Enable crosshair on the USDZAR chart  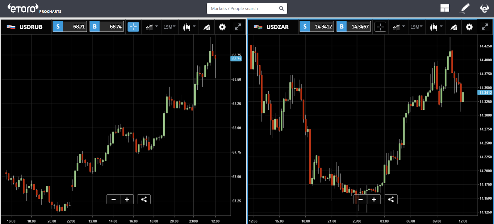coord(380,27)
